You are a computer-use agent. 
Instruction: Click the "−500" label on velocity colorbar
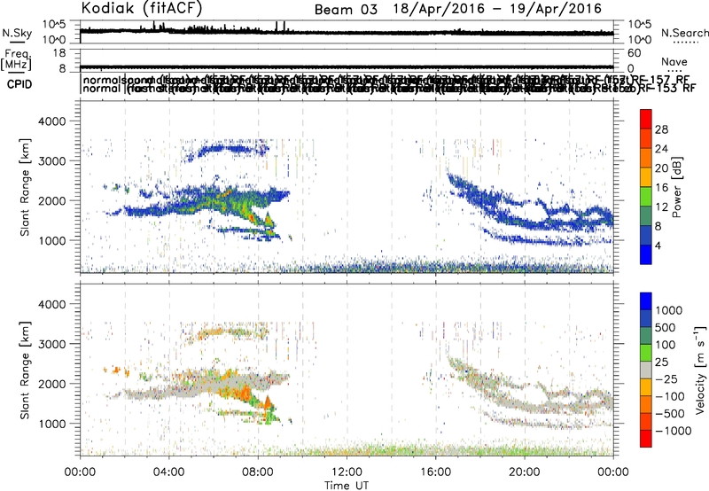tap(669, 414)
